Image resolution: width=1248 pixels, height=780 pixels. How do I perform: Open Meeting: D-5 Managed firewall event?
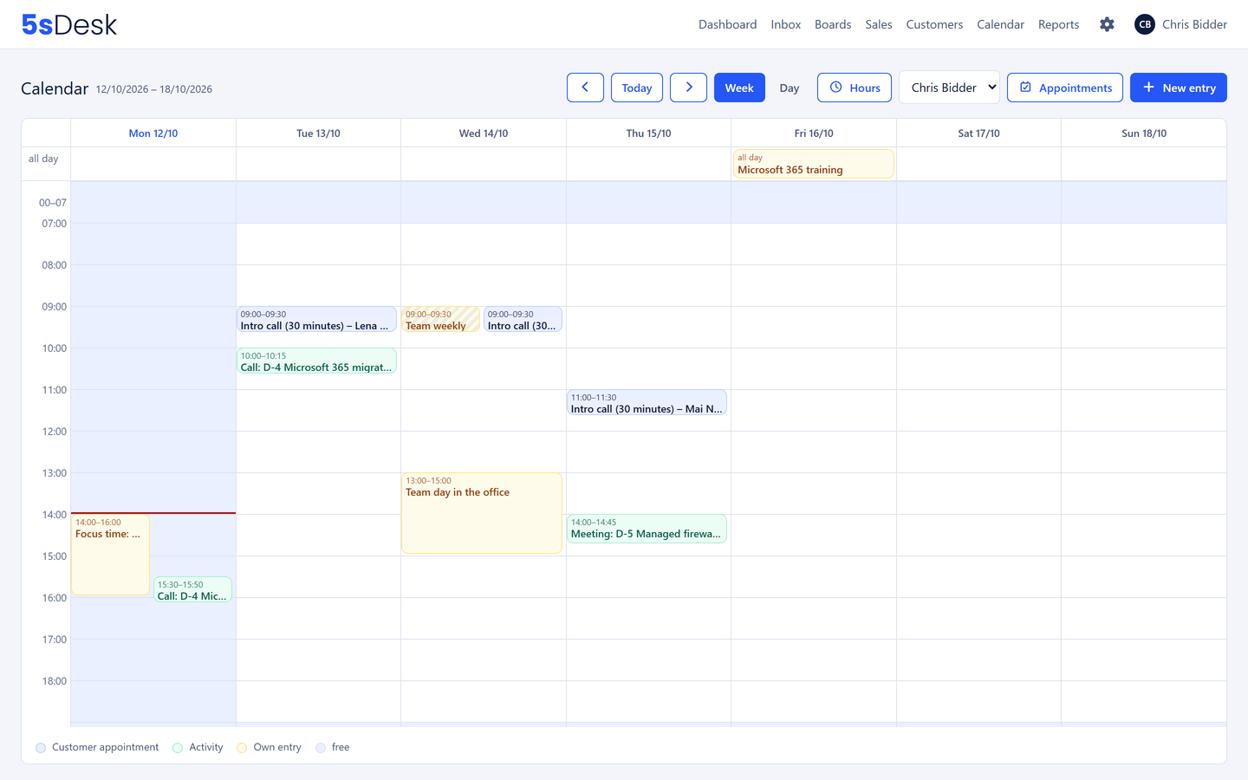tap(647, 529)
